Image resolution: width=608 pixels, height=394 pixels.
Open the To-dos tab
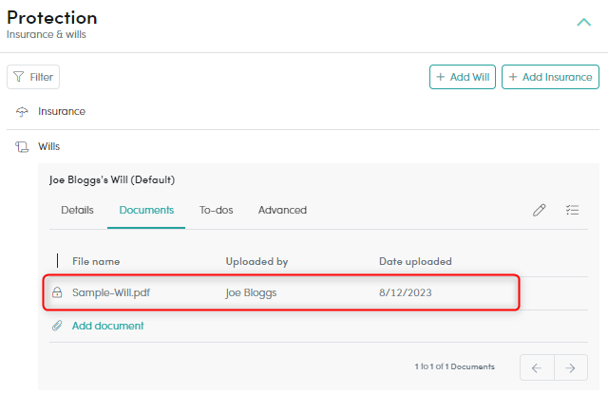(x=216, y=210)
